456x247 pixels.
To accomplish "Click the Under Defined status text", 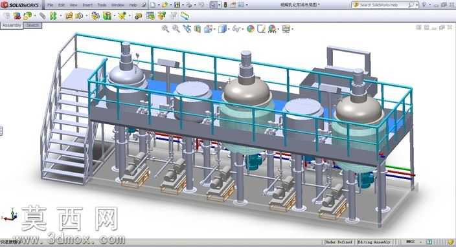I will click(x=338, y=242).
